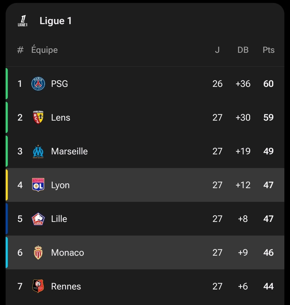Click the yellow qualification marker beside Lyon
290x305 pixels.
point(7,185)
